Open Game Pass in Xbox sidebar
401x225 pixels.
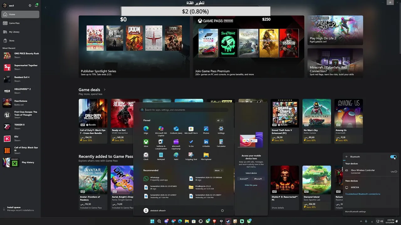20,23
